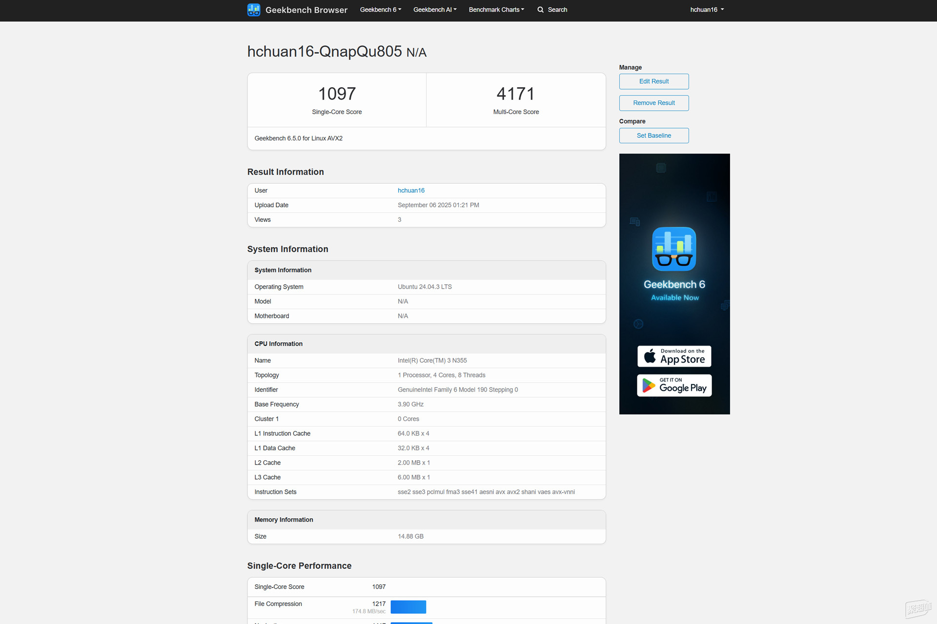Click the Single-Core Performance heading
This screenshot has height=624, width=937.
(299, 566)
